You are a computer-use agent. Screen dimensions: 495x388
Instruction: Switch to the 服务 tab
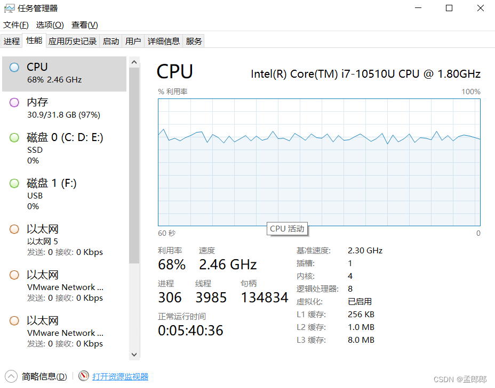pyautogui.click(x=194, y=42)
